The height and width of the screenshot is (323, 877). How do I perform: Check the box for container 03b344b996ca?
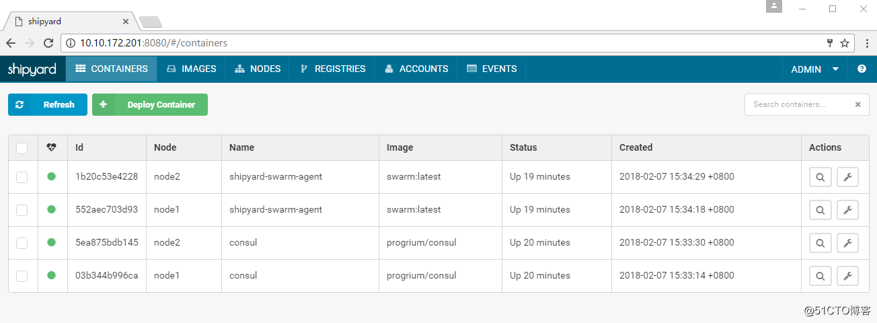(22, 276)
